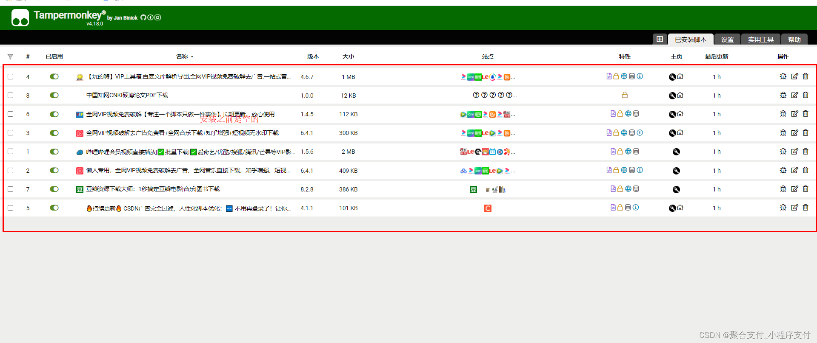Click the new script plus tab
Image resolution: width=817 pixels, height=343 pixels.
point(660,39)
